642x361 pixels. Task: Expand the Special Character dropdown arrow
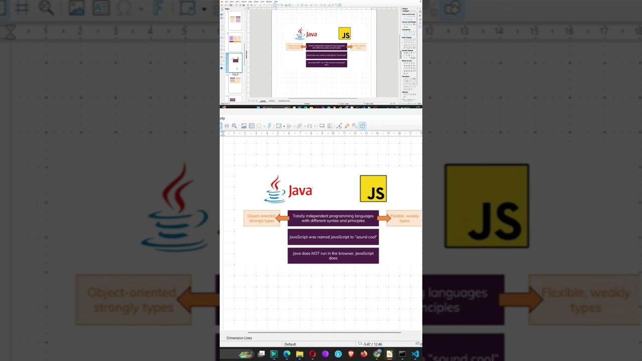tap(264, 126)
